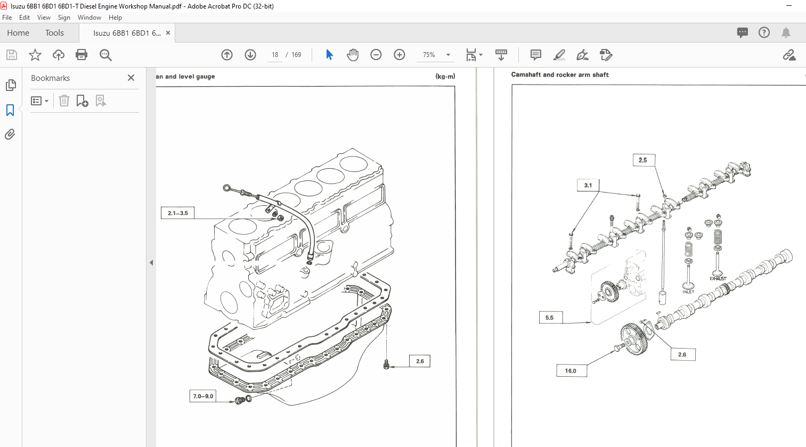Click the find current bookmark icon
Screen dimensions: 806x447
click(101, 101)
